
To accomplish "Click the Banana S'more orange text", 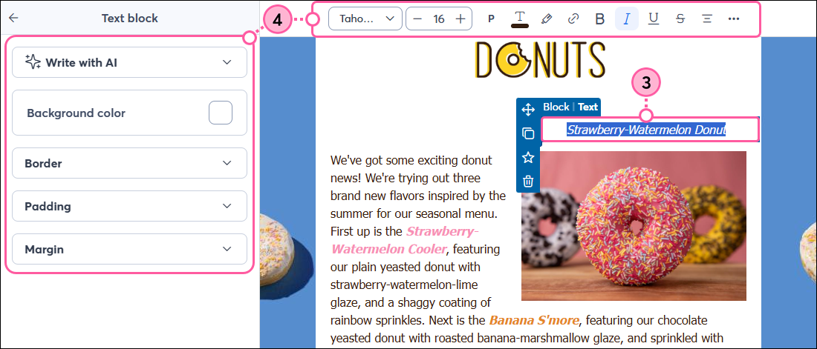I will tap(533, 319).
